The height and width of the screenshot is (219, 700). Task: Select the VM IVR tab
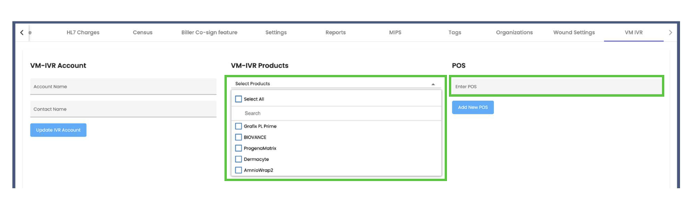point(634,33)
